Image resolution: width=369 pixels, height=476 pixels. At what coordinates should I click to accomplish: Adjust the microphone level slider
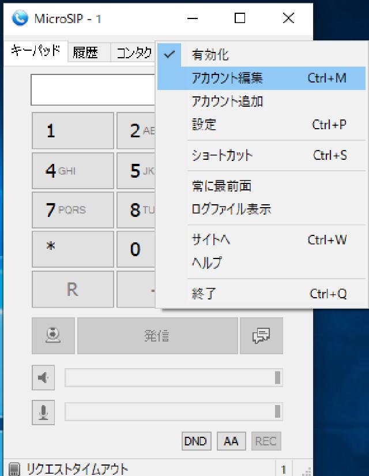[x=174, y=411]
